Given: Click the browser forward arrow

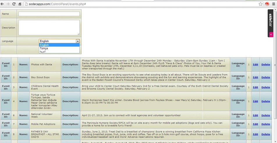Looking at the screenshot, I should 8,4.
